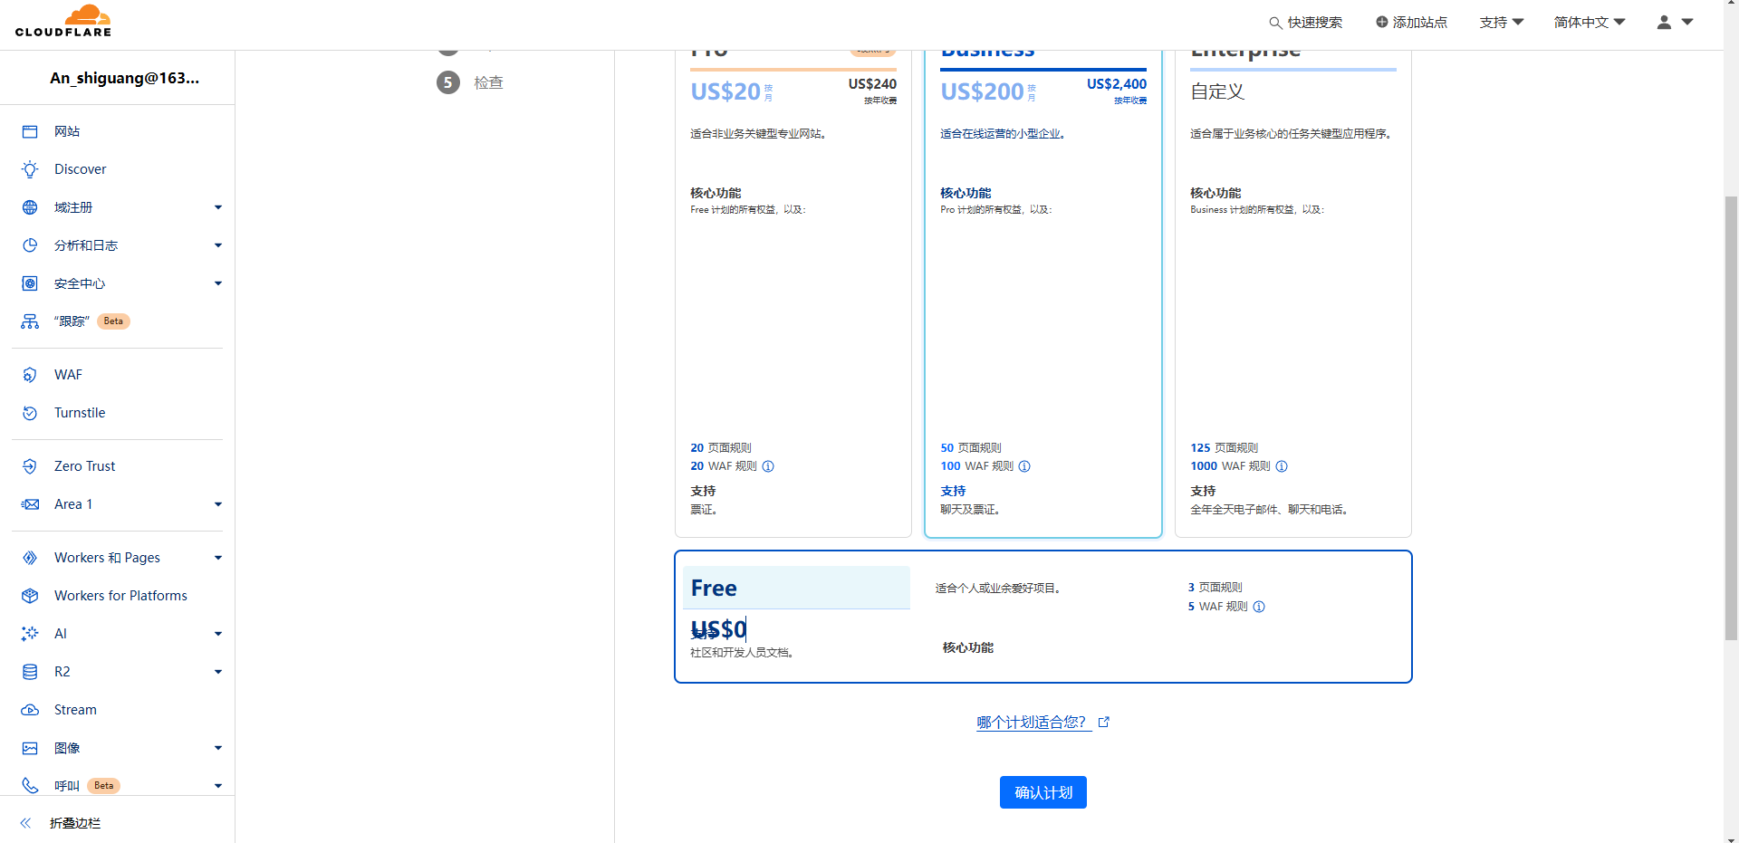Click the account name An_shiguang@163...
1739x843 pixels.
[125, 78]
